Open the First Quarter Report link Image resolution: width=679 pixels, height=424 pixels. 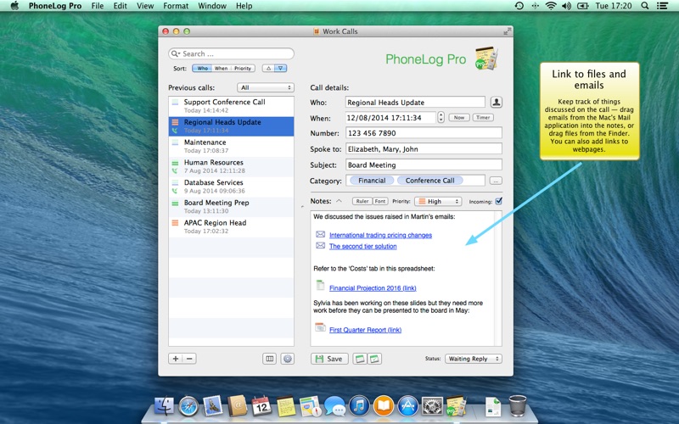[x=365, y=330]
